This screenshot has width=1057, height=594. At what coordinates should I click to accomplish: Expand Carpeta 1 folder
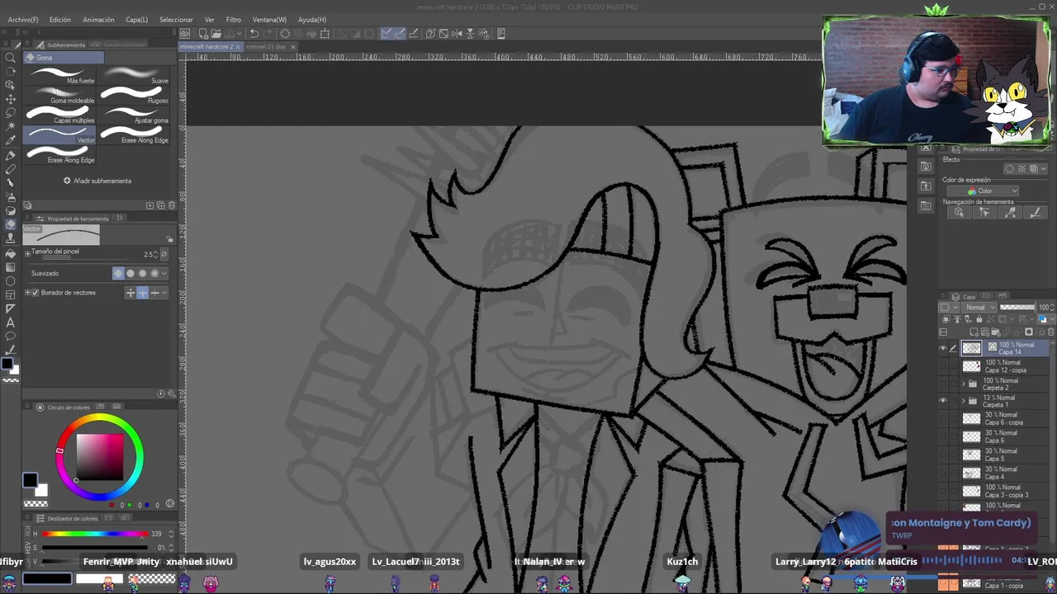pos(964,401)
